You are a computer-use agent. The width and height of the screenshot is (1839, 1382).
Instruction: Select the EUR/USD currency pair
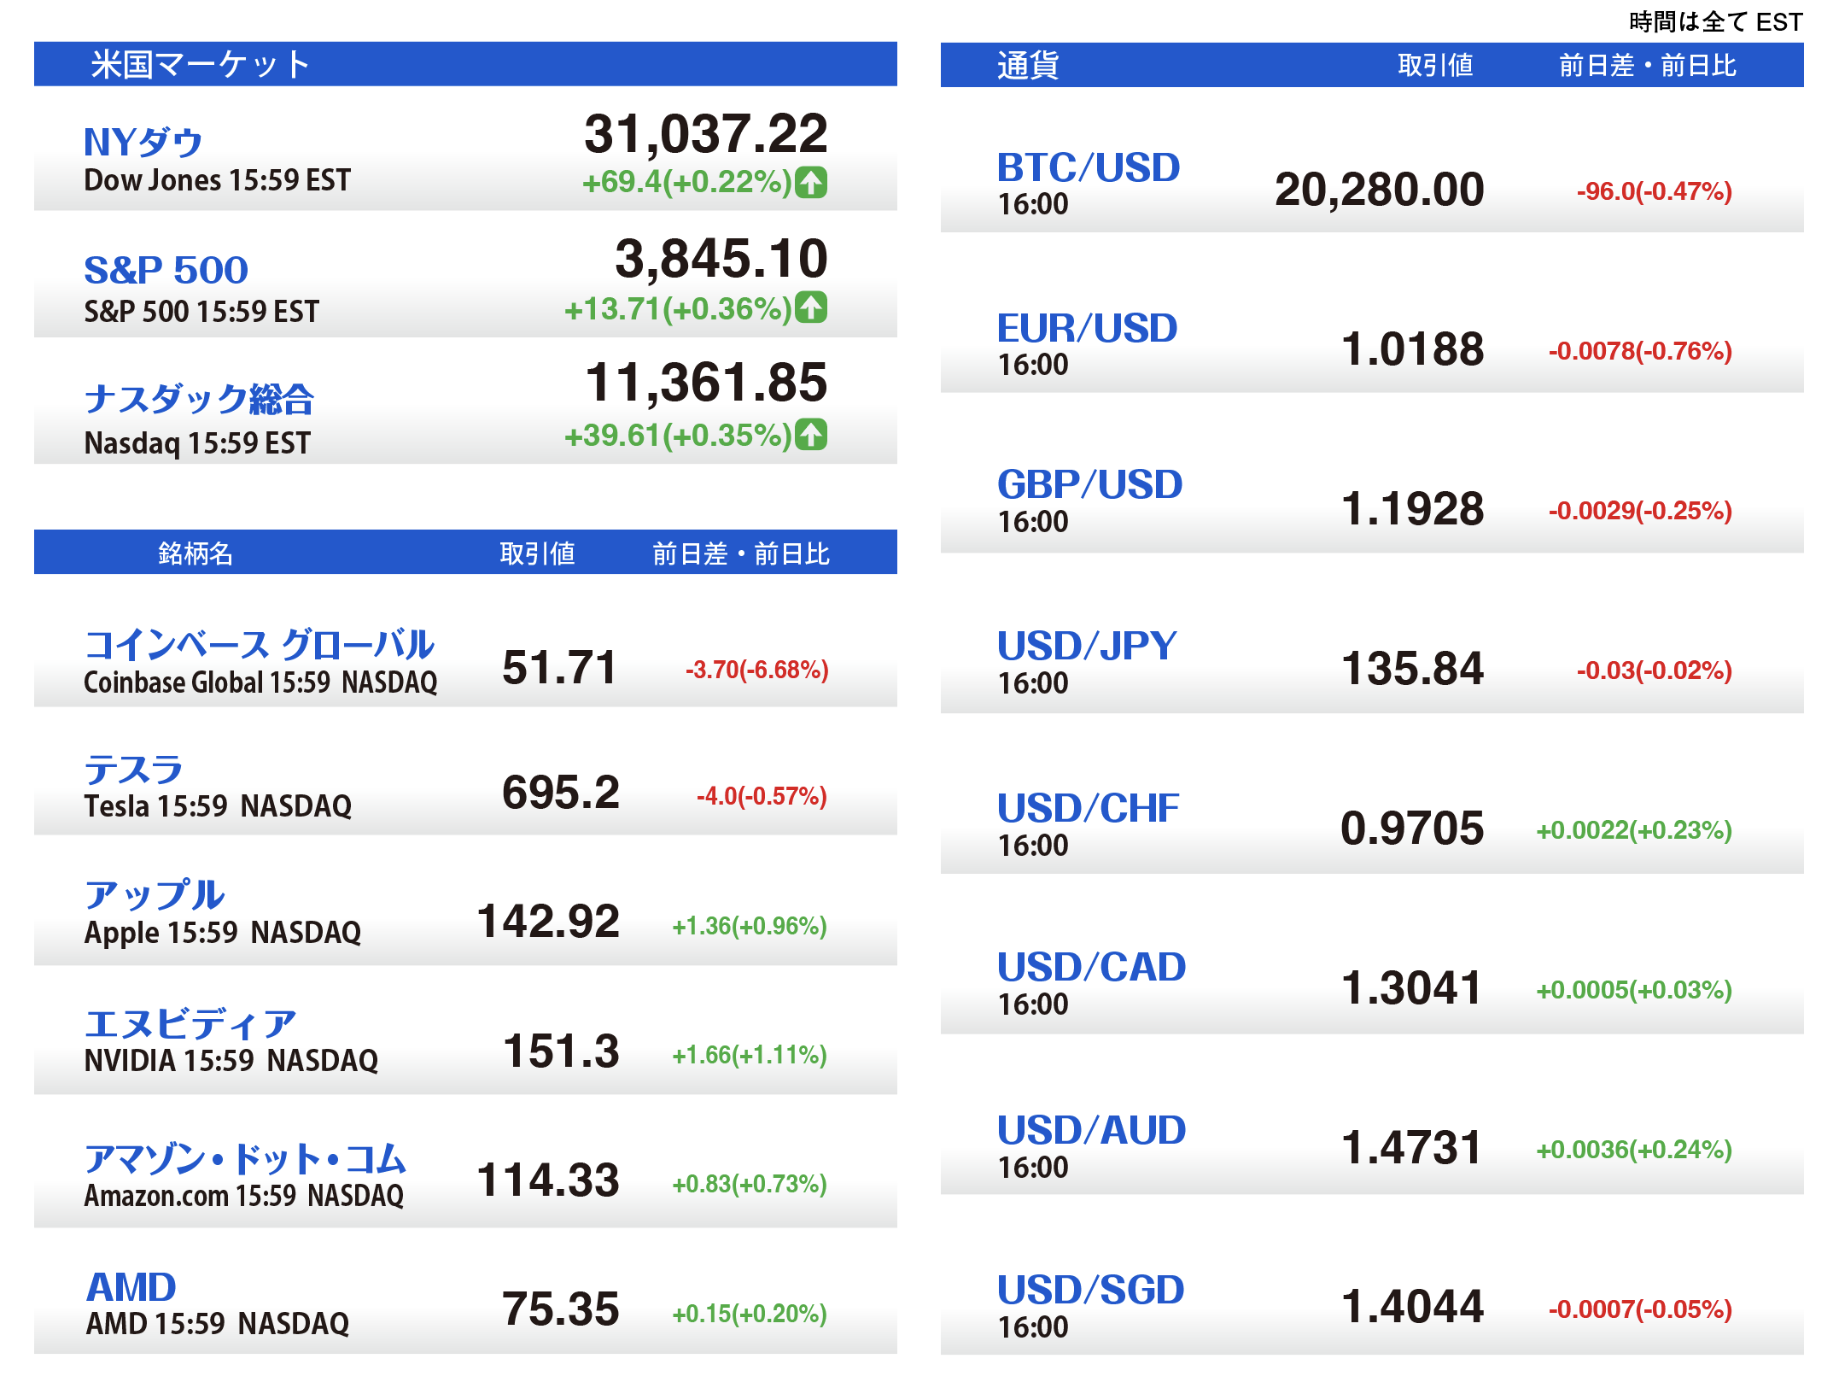(1087, 328)
